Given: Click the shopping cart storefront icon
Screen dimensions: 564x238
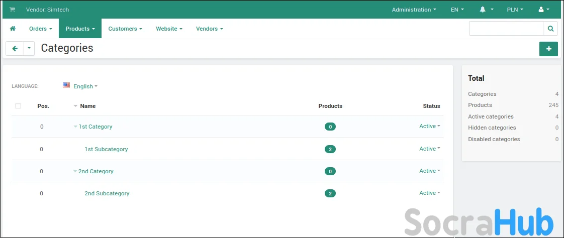Looking at the screenshot, I should pos(12,10).
